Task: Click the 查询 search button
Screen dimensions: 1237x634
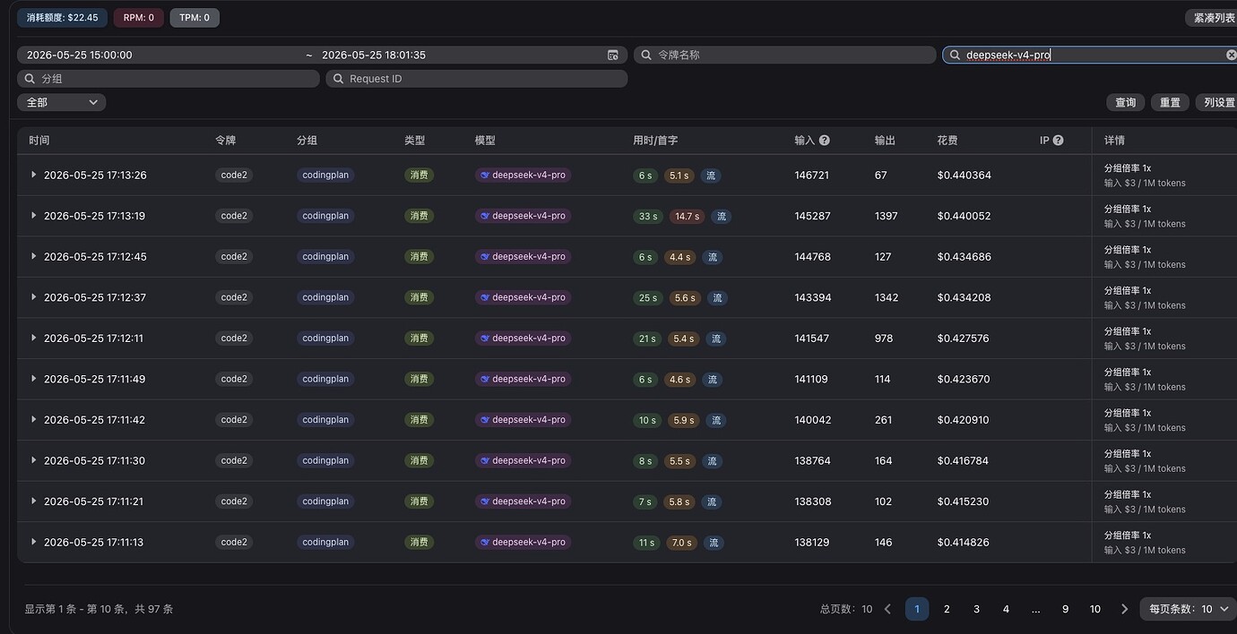Action: click(1126, 102)
